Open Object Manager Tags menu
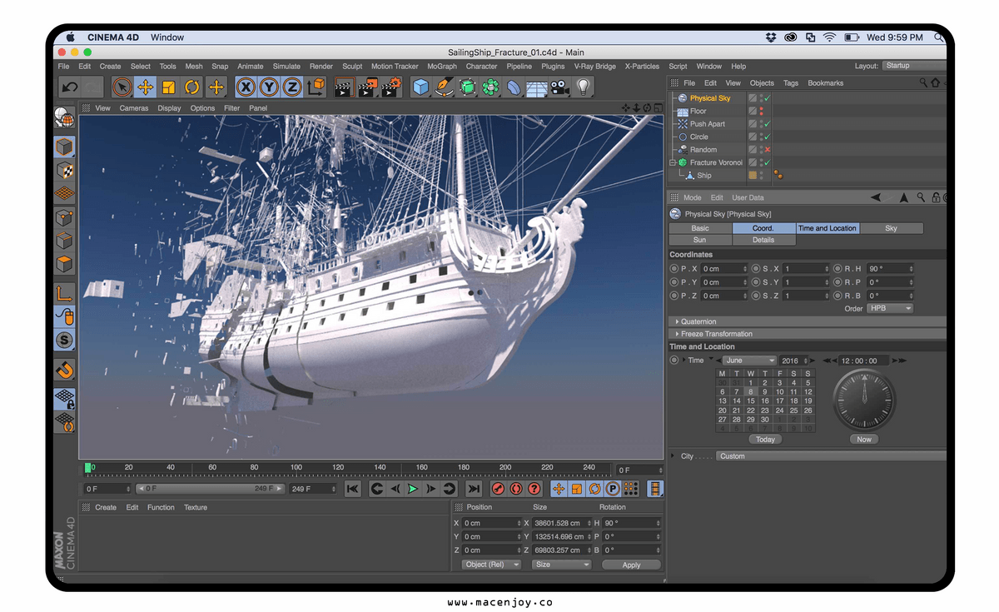The width and height of the screenshot is (999, 612). point(791,83)
